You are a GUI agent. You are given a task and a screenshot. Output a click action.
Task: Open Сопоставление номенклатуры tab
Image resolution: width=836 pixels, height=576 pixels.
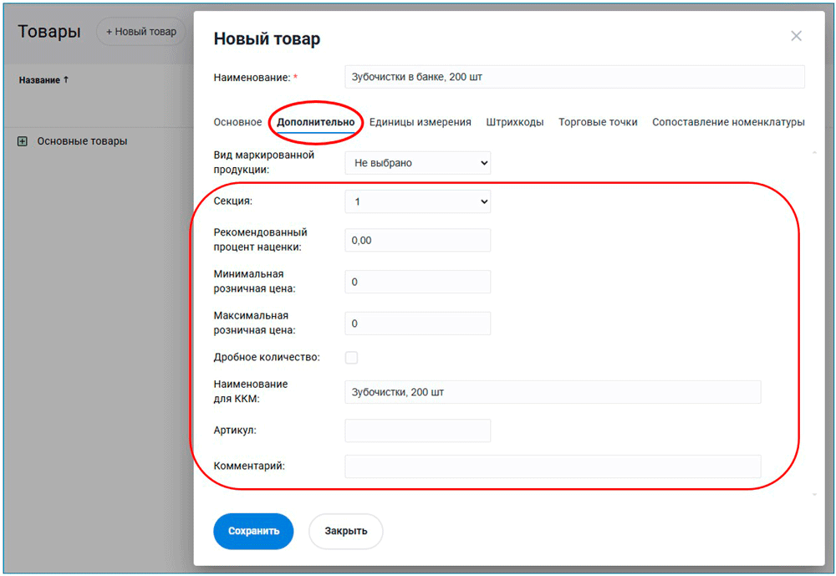tap(728, 122)
